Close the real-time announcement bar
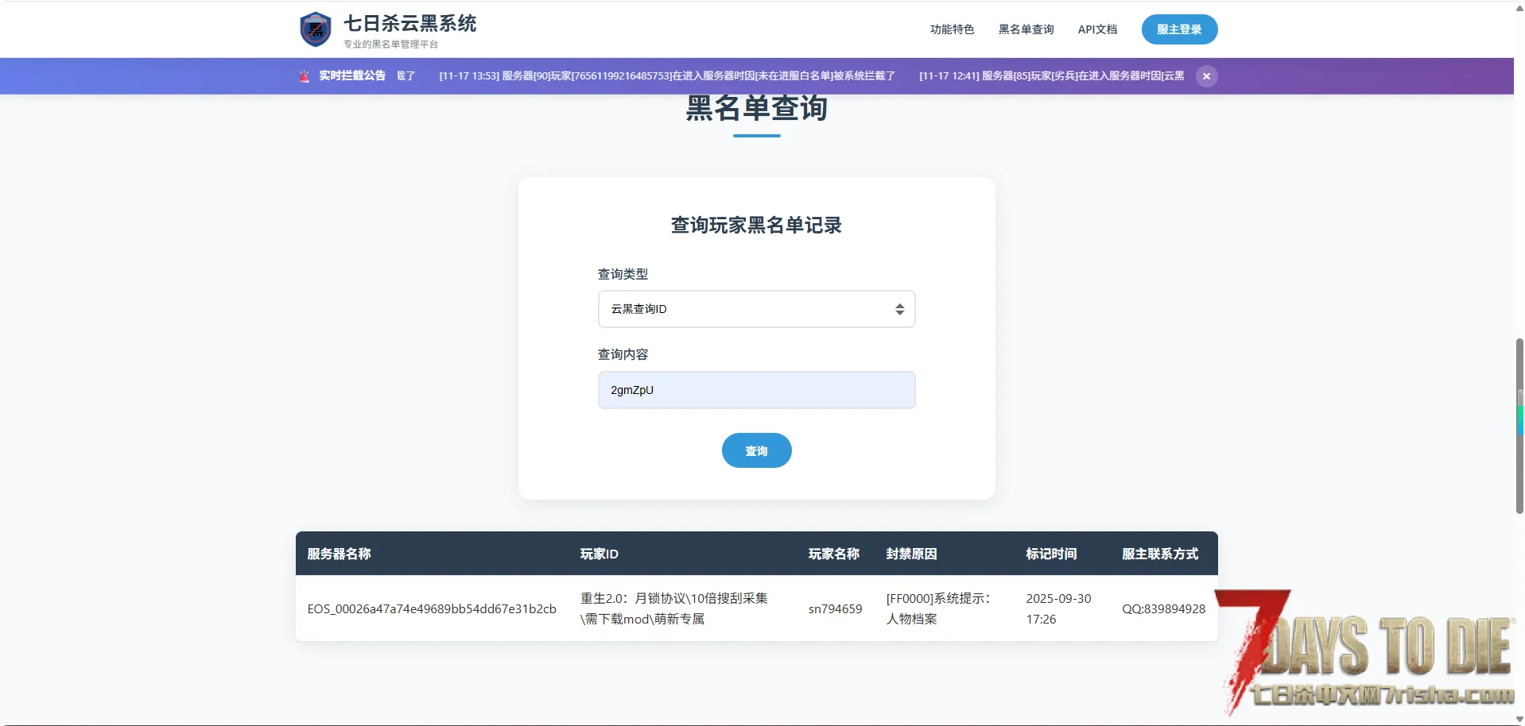 click(1206, 76)
